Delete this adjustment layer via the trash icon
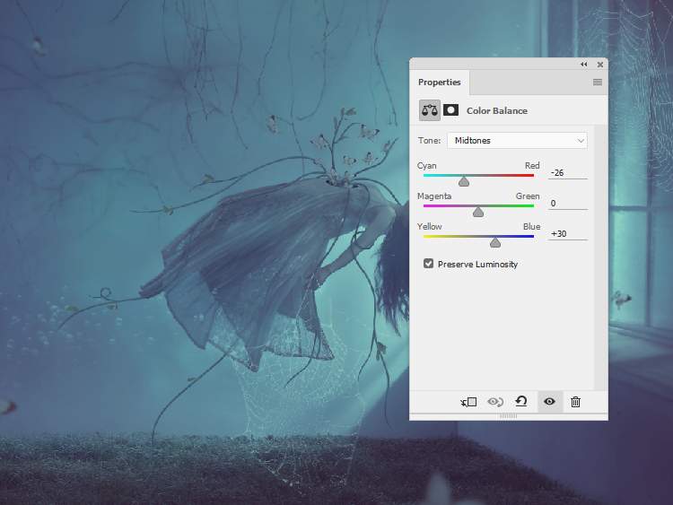Image resolution: width=673 pixels, height=505 pixels. (x=576, y=402)
